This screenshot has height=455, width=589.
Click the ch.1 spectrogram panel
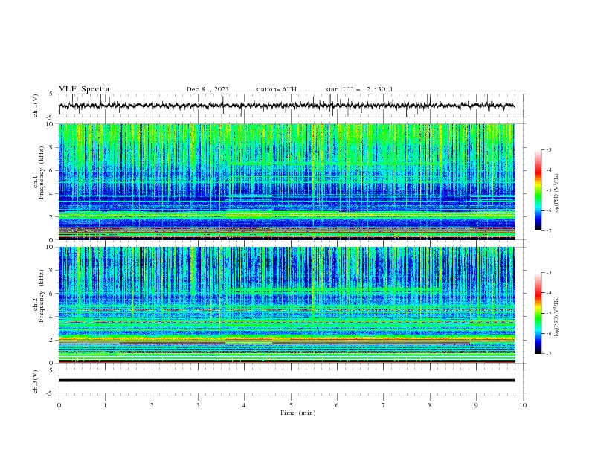[x=286, y=181]
